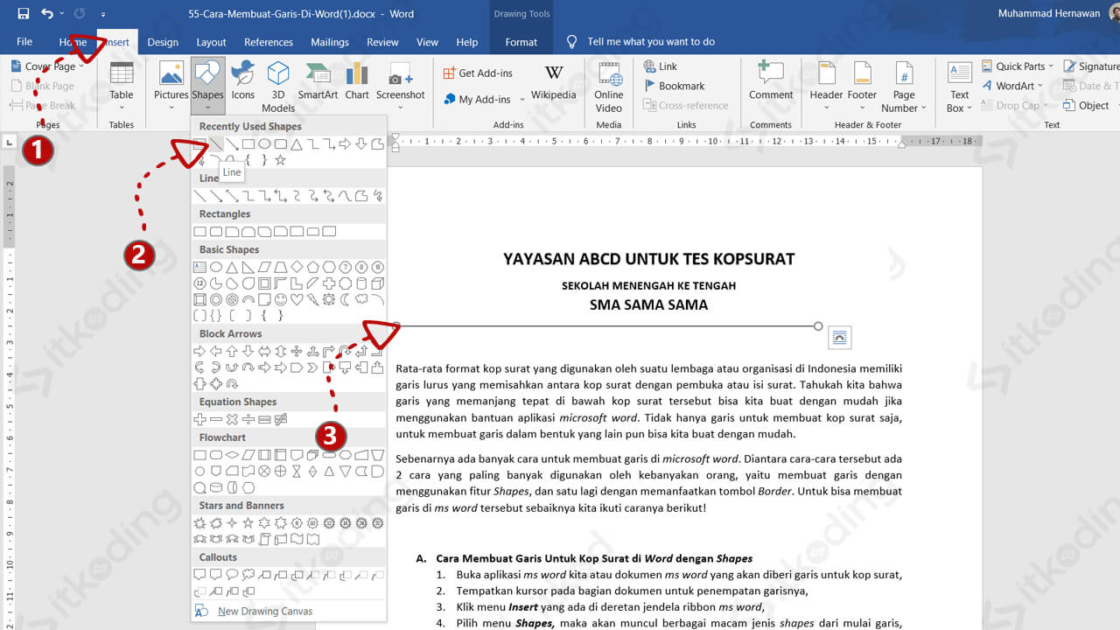
Task: Pick the 5-Point Star in Stars and Banners
Action: 248,522
